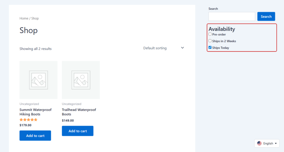Click the Shop page heading

pos(28,30)
